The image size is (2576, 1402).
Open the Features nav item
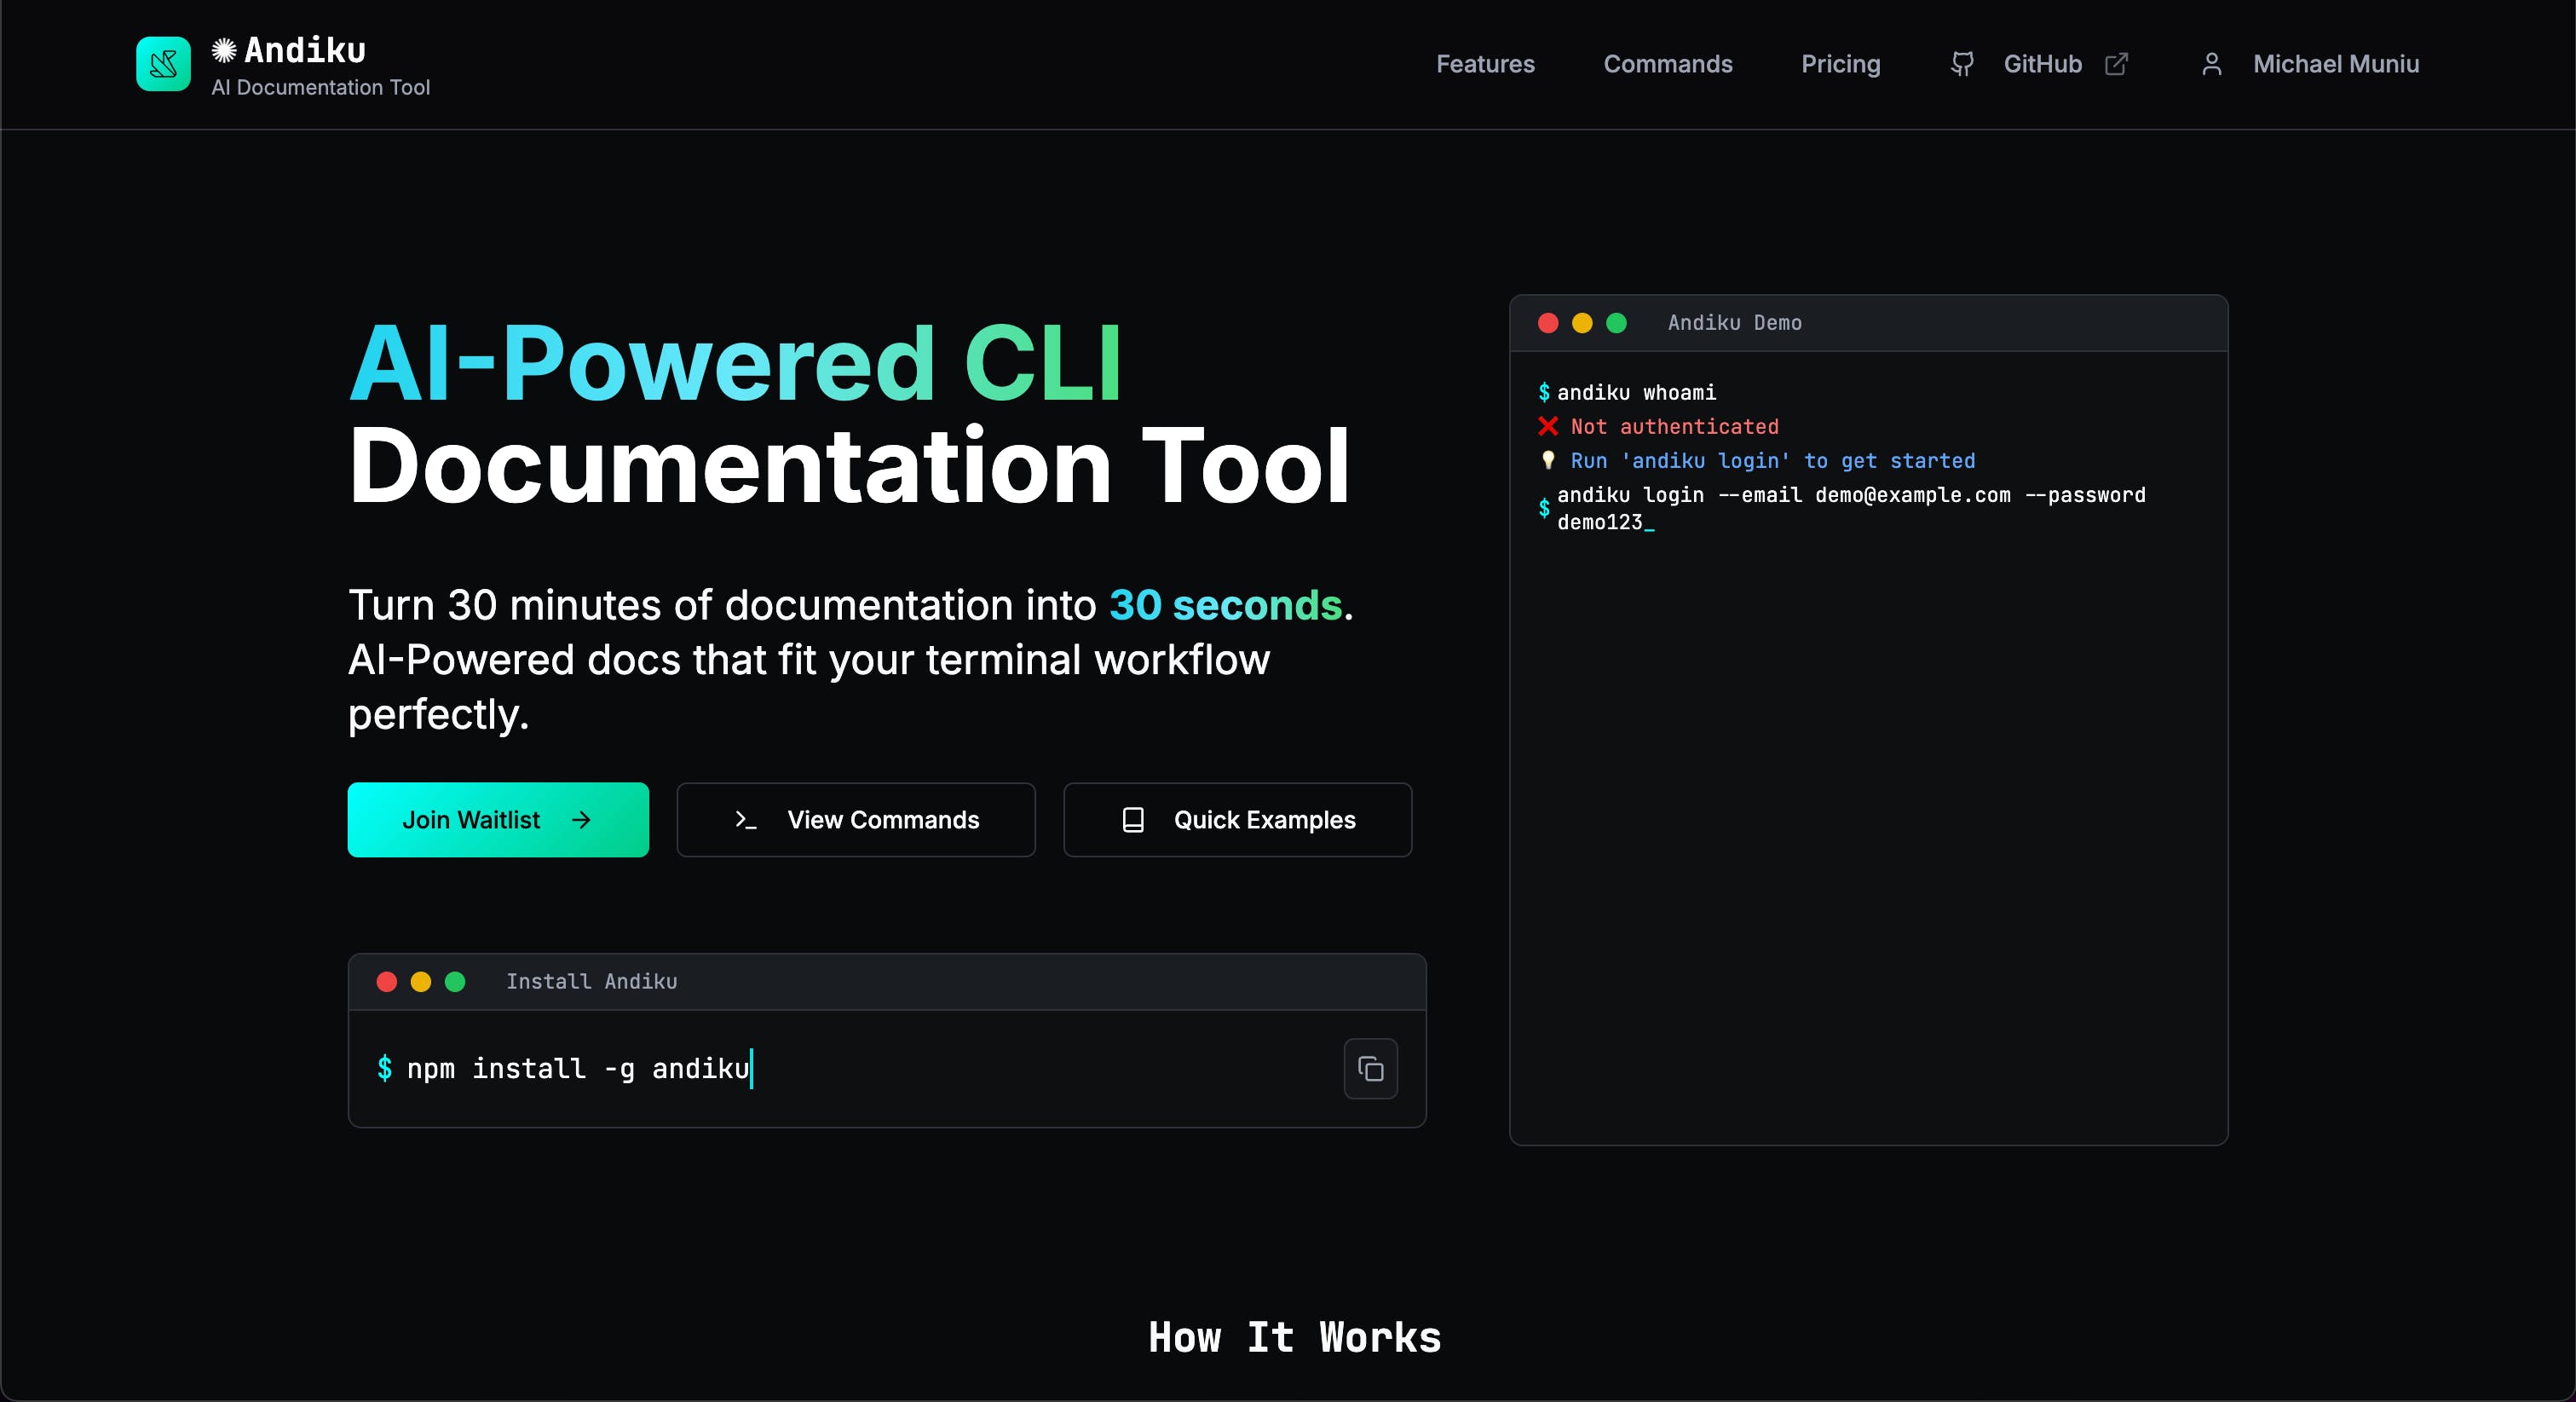coord(1485,64)
